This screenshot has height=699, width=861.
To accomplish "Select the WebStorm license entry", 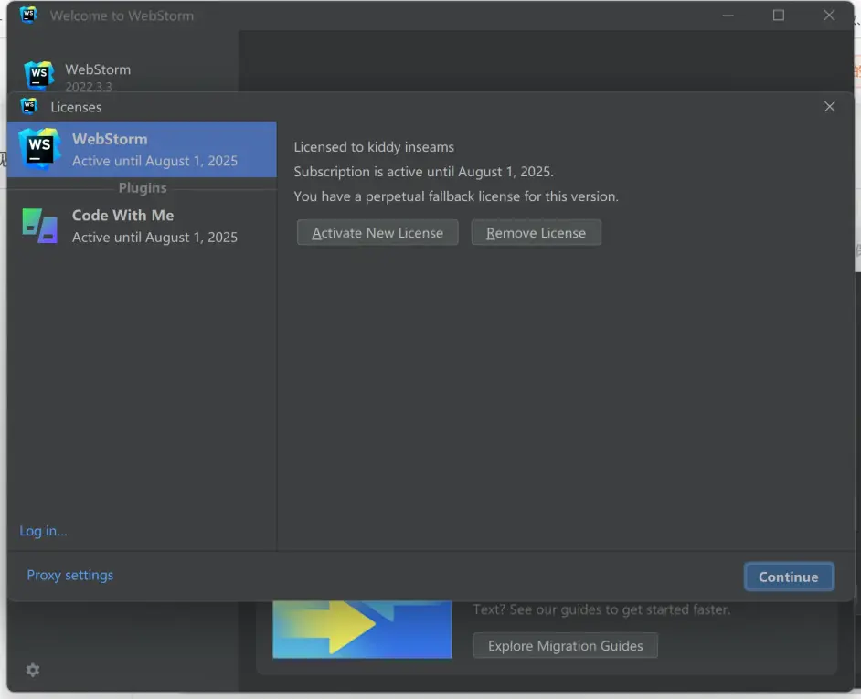I will [142, 149].
